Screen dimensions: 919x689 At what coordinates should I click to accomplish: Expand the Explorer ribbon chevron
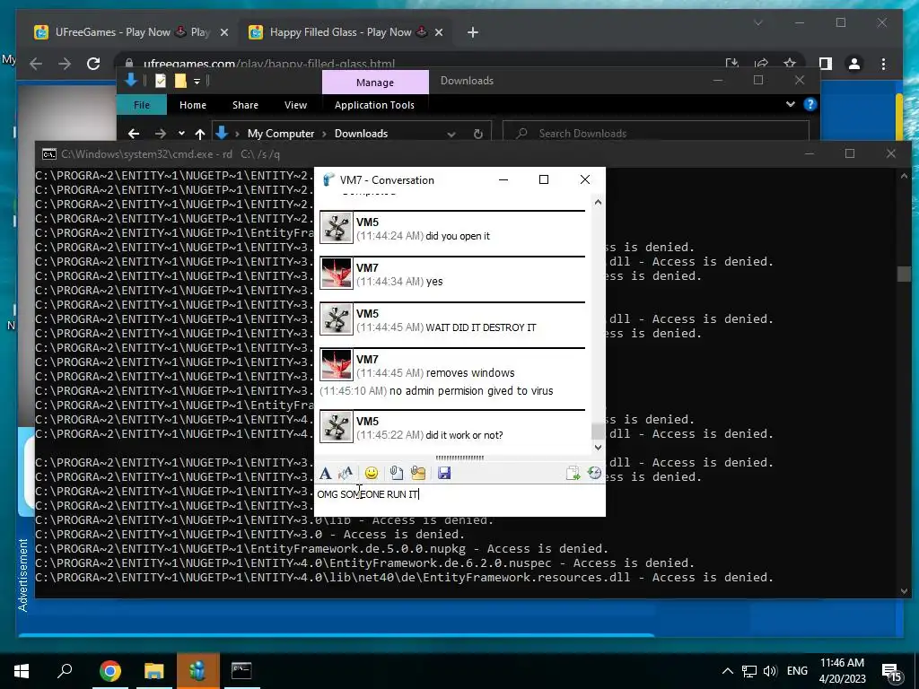[x=790, y=104]
